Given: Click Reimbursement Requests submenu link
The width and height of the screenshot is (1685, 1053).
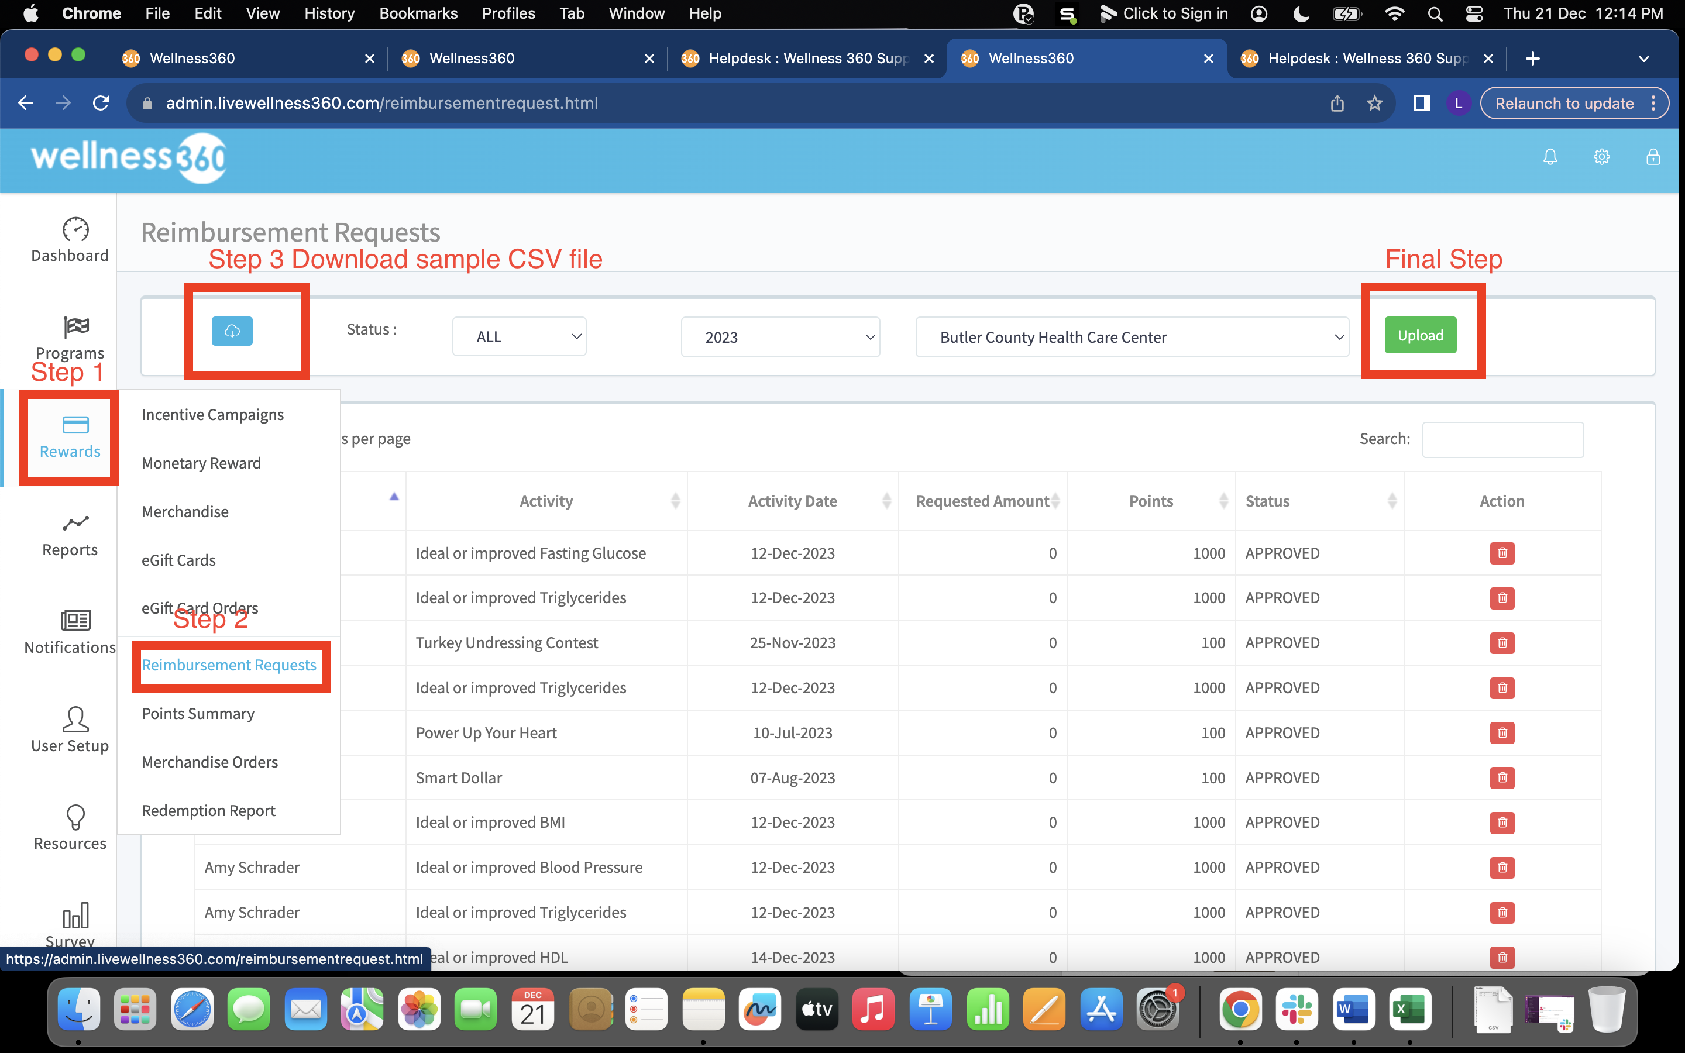Looking at the screenshot, I should tap(229, 665).
